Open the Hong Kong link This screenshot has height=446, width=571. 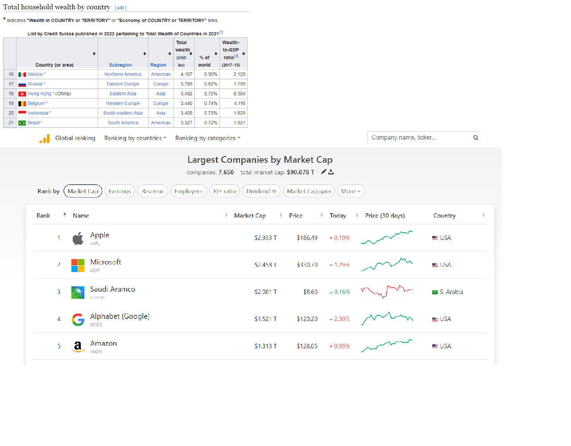coord(39,94)
